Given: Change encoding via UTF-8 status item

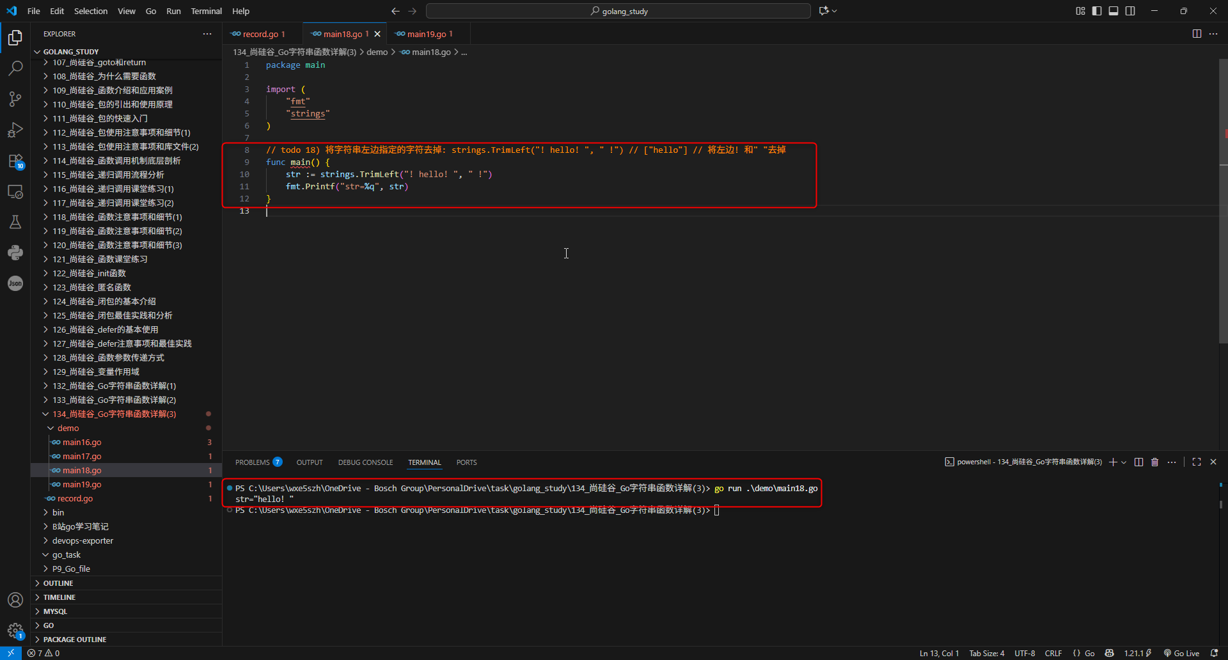Looking at the screenshot, I should [x=1025, y=653].
